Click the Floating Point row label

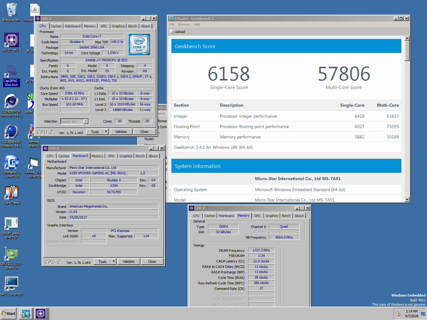(x=187, y=126)
